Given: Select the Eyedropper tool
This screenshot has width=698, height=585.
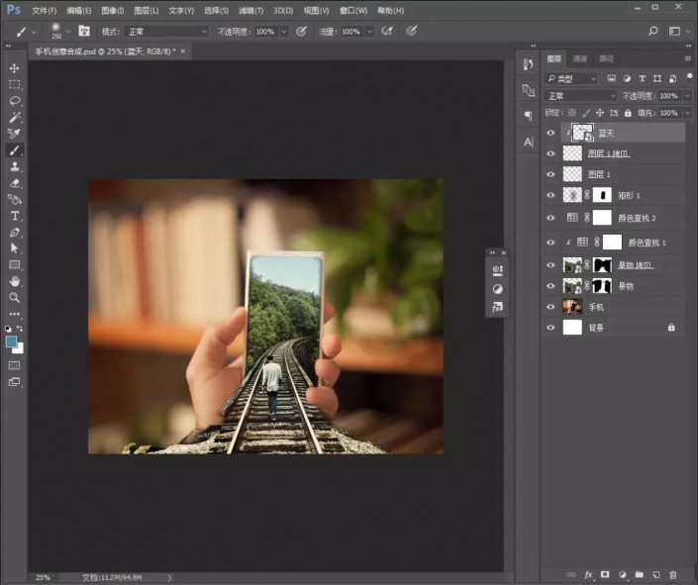Looking at the screenshot, I should [x=14, y=133].
